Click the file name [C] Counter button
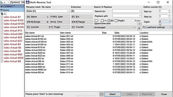This screenshot has width=173, height=97. (x=37, y=27)
